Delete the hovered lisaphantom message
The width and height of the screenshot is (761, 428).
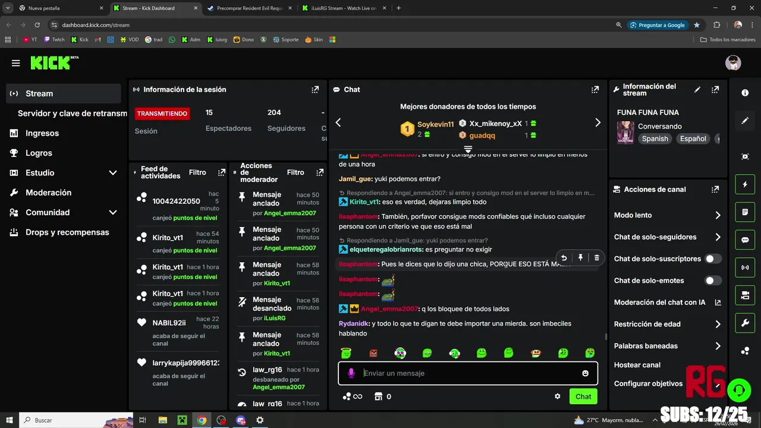(597, 258)
